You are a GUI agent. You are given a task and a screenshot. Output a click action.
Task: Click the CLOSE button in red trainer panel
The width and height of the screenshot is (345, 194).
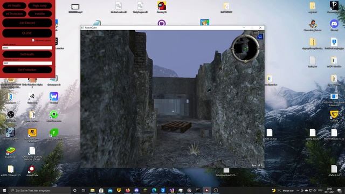(x=27, y=33)
